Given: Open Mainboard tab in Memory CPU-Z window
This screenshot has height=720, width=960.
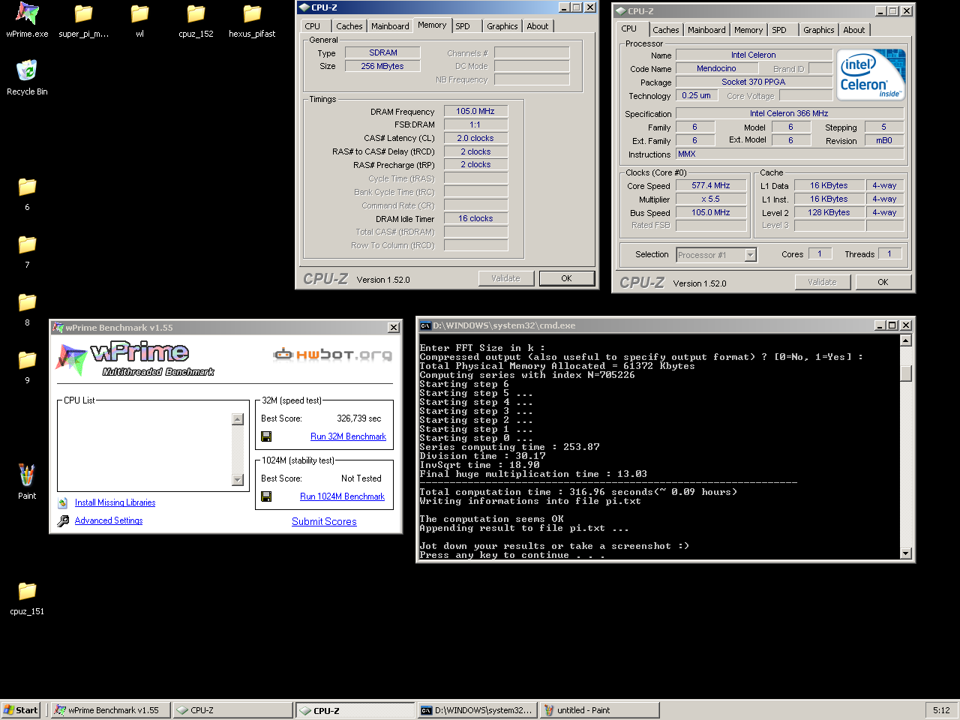Looking at the screenshot, I should pyautogui.click(x=390, y=26).
